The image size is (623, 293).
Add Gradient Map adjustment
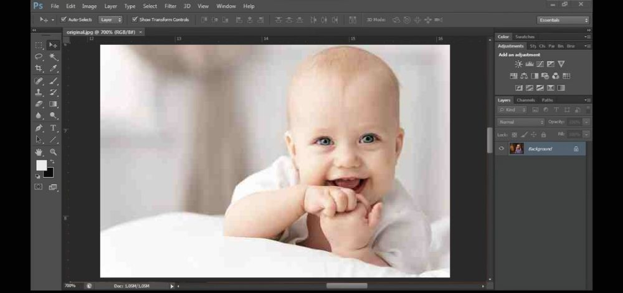pos(561,88)
